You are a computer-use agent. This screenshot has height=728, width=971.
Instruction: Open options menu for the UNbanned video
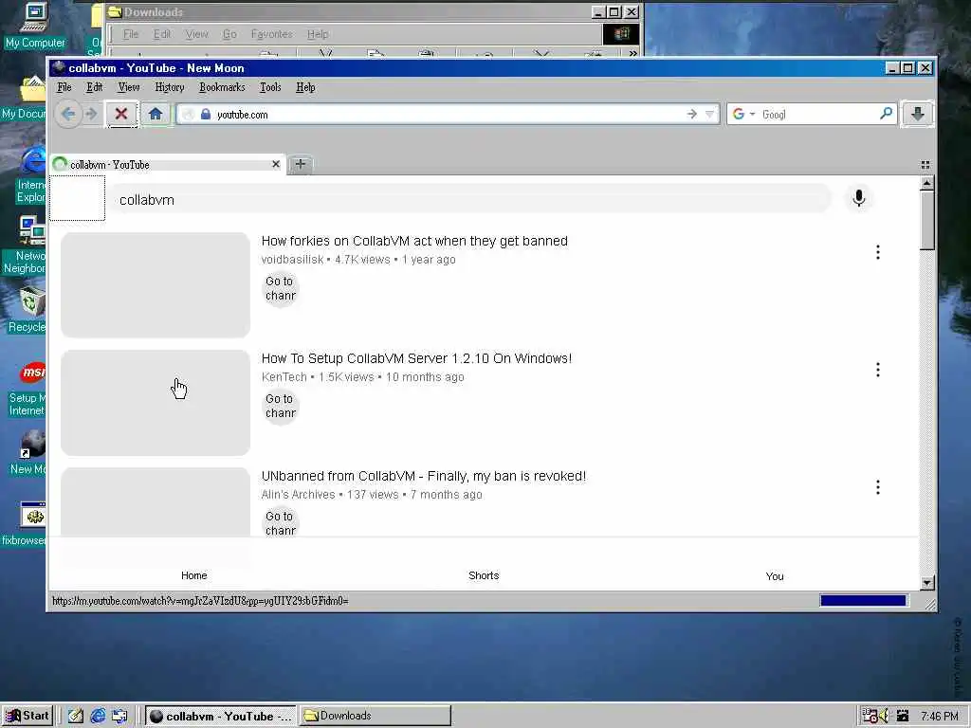(877, 487)
